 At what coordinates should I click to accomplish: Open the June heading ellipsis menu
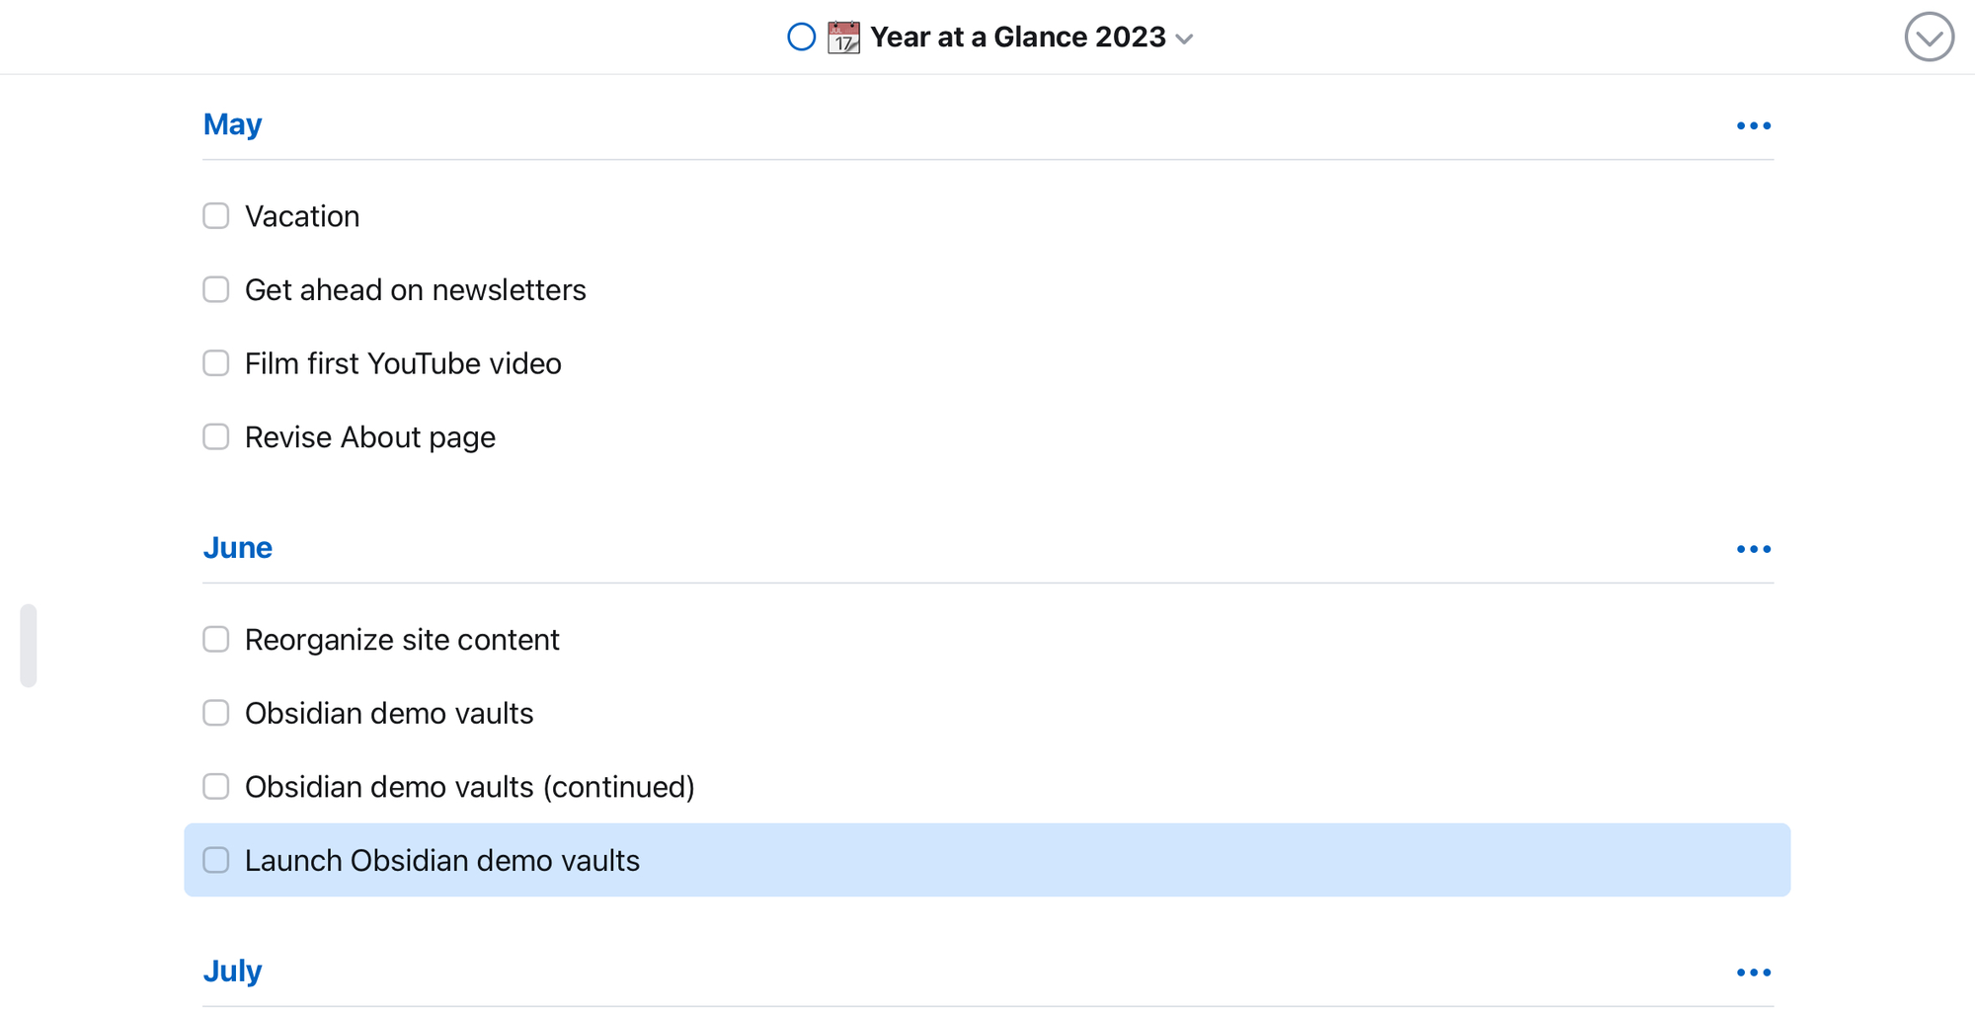pyautogui.click(x=1754, y=549)
